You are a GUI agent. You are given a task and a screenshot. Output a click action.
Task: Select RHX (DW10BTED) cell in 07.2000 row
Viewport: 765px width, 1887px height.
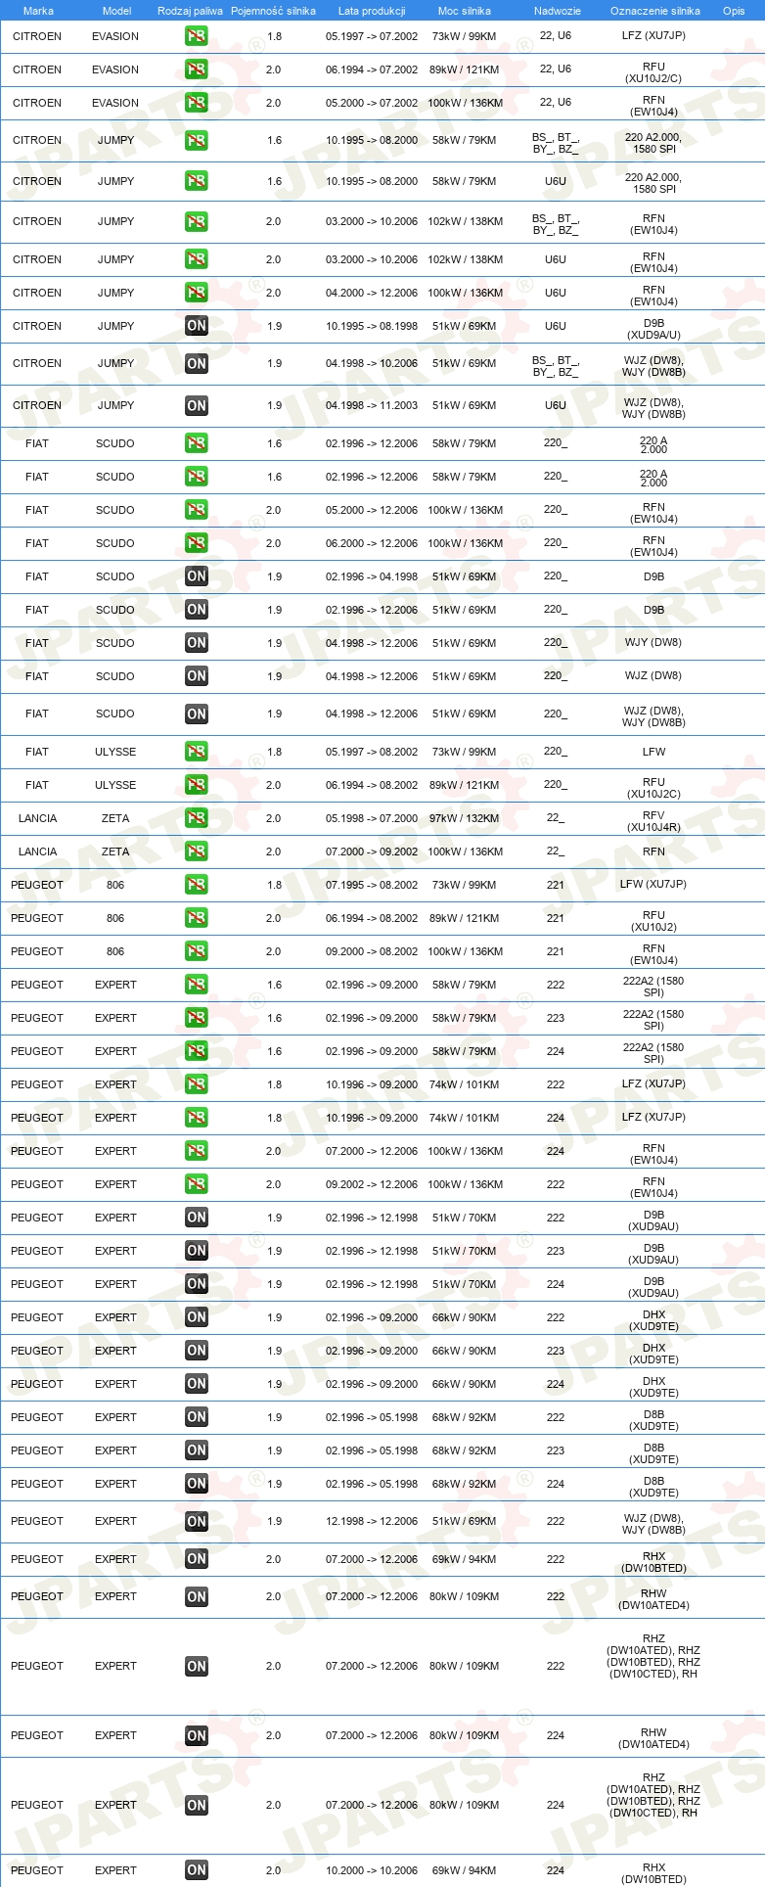click(x=653, y=1562)
